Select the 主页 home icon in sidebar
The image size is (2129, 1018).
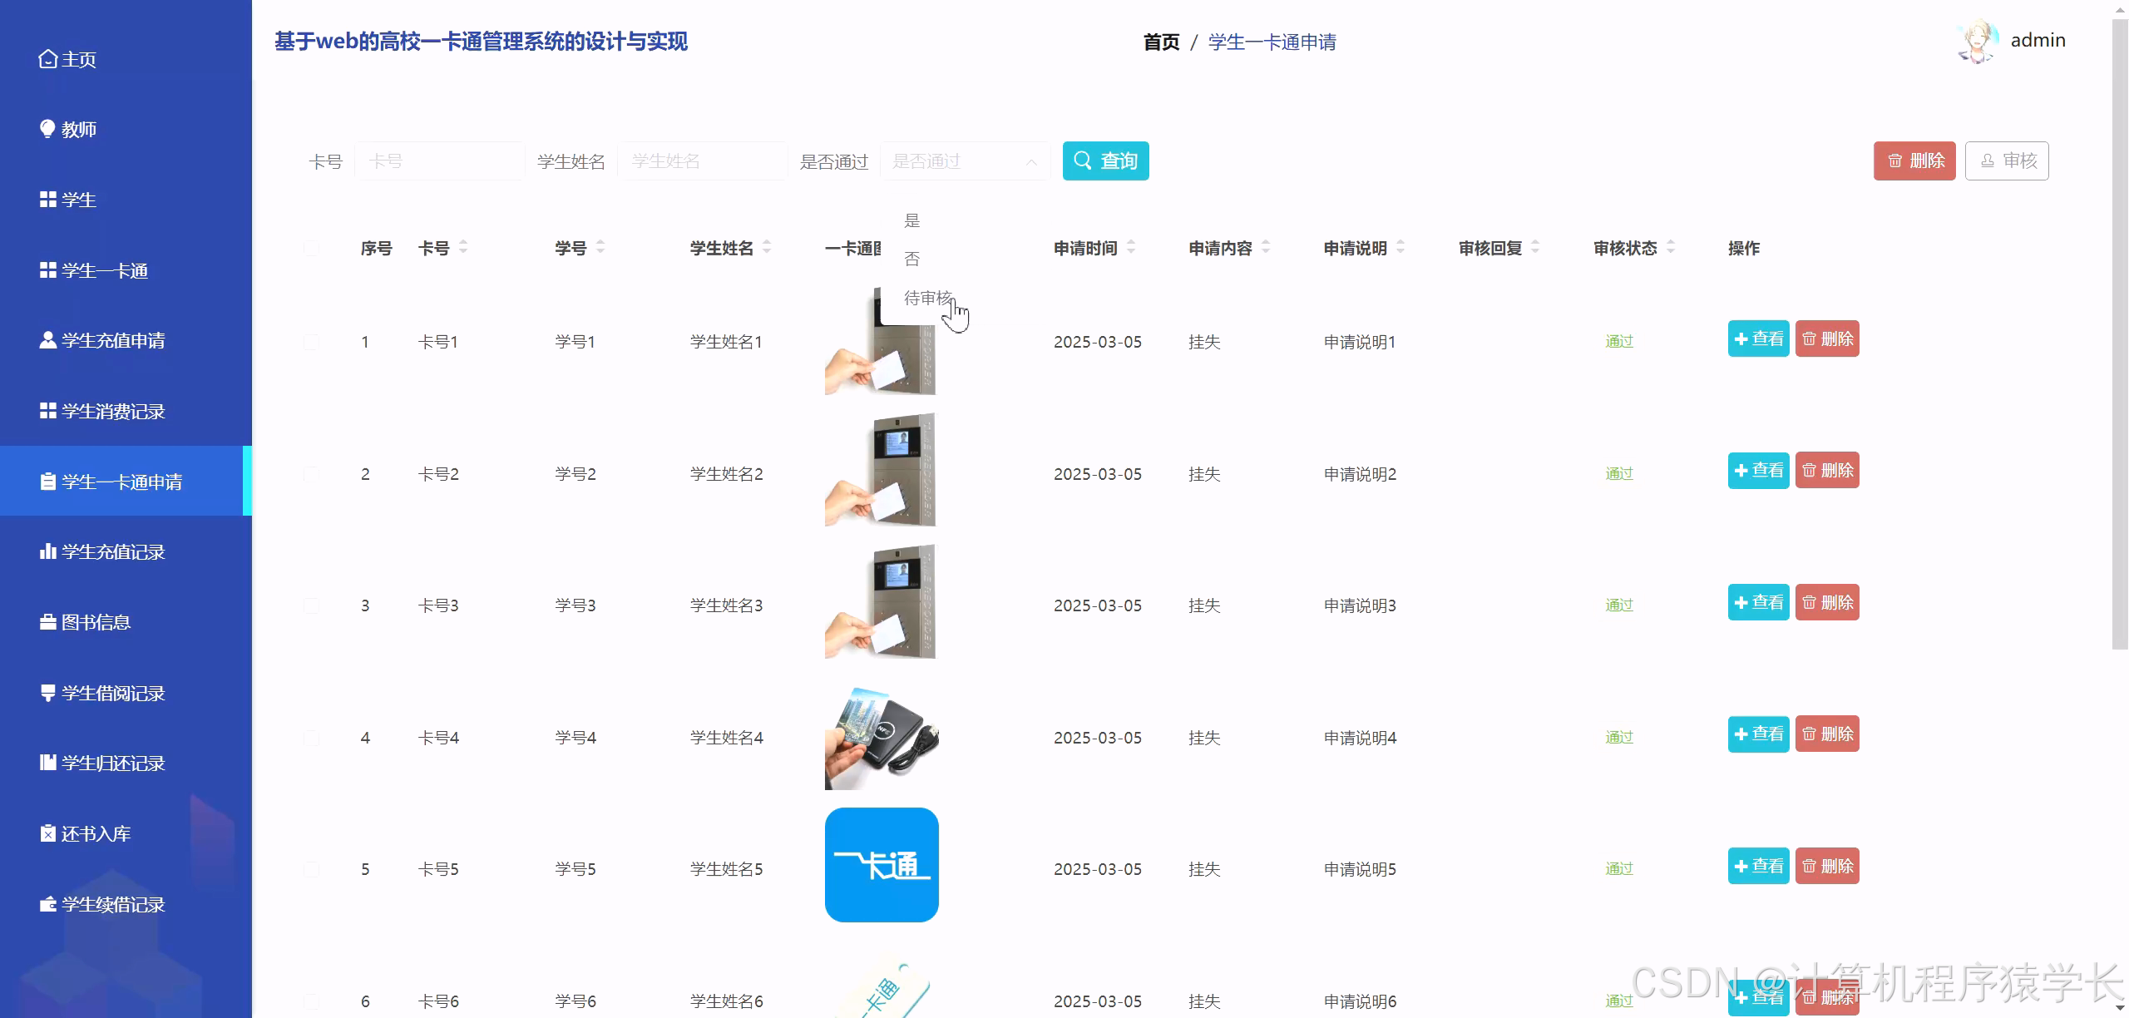(x=47, y=59)
